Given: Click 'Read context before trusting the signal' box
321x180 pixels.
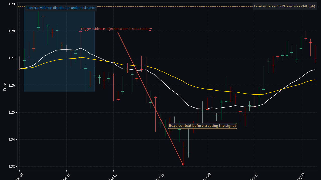Looking at the screenshot, I should 202,126.
